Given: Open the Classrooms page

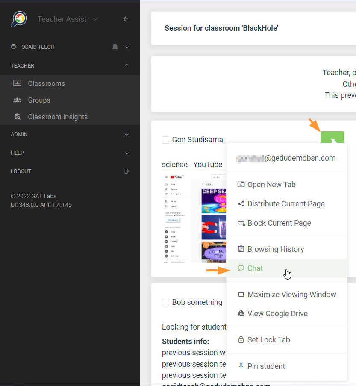Looking at the screenshot, I should 70,83.
